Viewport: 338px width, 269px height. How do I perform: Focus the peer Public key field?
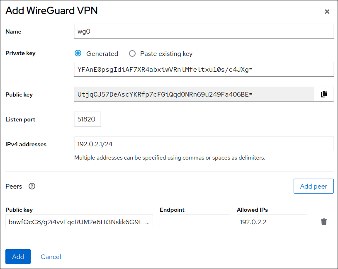(x=79, y=222)
